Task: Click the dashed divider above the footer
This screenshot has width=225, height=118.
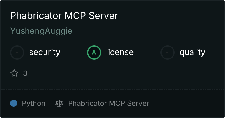Action: pos(112,89)
